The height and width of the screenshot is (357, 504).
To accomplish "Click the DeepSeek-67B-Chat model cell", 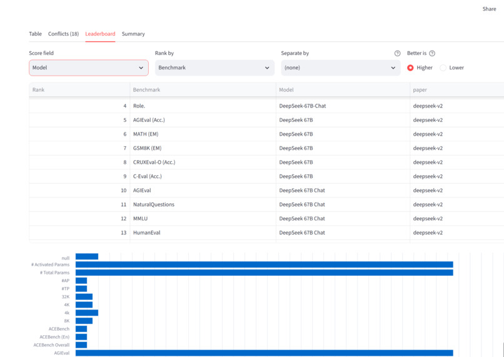I will pos(343,106).
